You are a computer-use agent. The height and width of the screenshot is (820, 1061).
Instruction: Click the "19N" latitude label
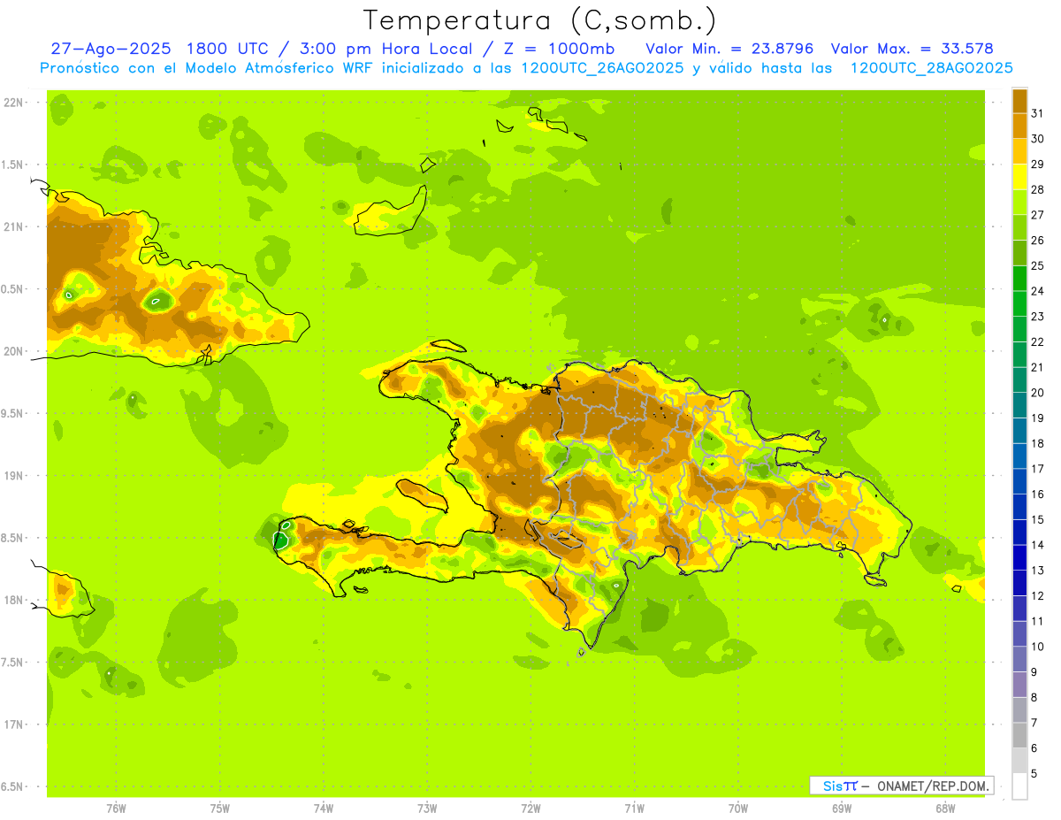[12, 476]
